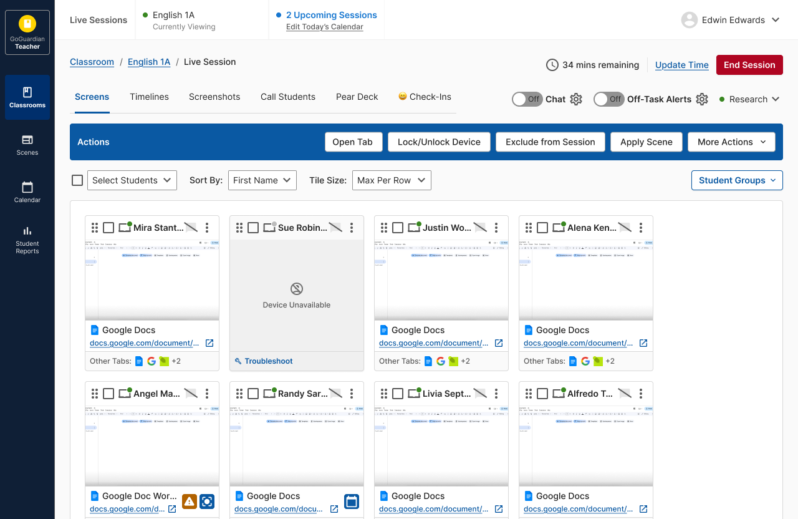This screenshot has width=798, height=519.
Task: Check Justin Wo's checkbox
Action: point(398,228)
